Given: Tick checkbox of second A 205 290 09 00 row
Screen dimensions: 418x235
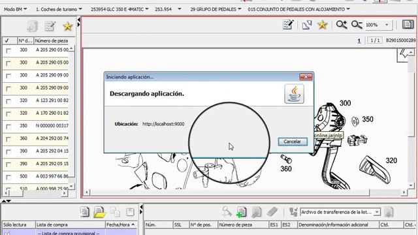Looking at the screenshot, I should pyautogui.click(x=8, y=89).
